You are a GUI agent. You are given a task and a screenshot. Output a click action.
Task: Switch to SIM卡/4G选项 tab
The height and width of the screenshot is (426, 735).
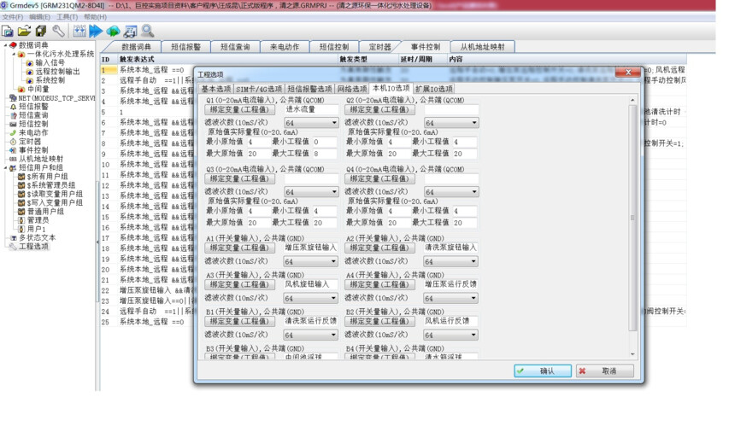point(259,89)
